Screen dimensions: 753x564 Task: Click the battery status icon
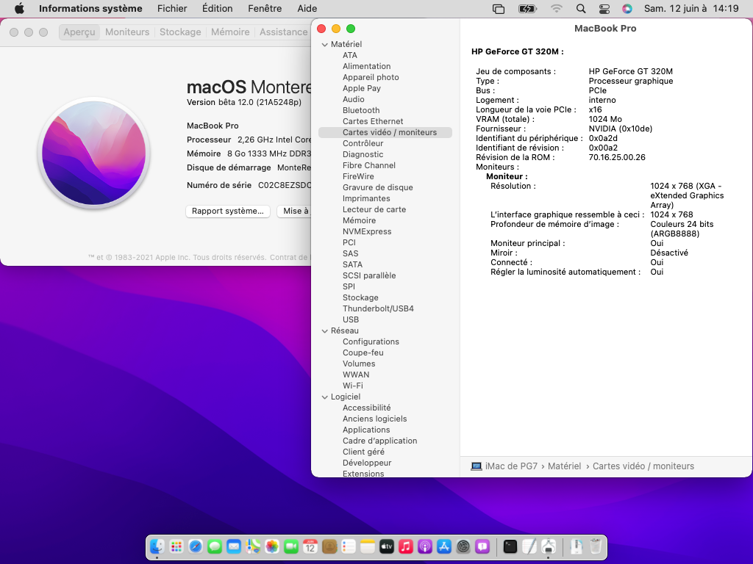pyautogui.click(x=527, y=9)
